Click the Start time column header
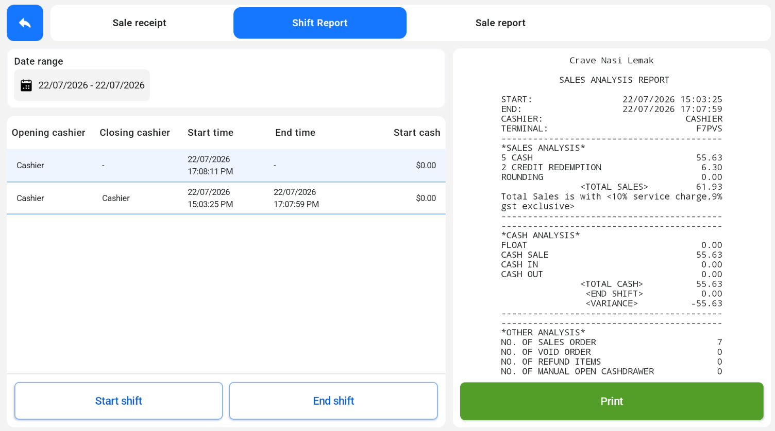The width and height of the screenshot is (775, 431). pos(210,133)
